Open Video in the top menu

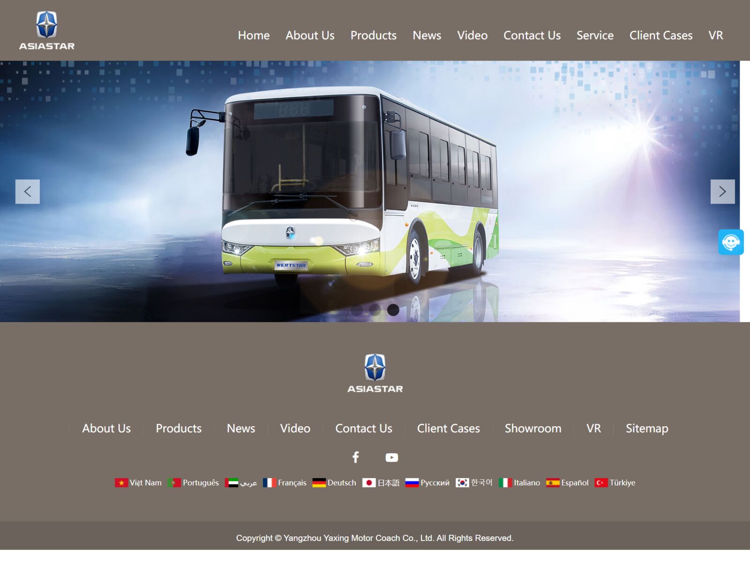click(x=472, y=35)
